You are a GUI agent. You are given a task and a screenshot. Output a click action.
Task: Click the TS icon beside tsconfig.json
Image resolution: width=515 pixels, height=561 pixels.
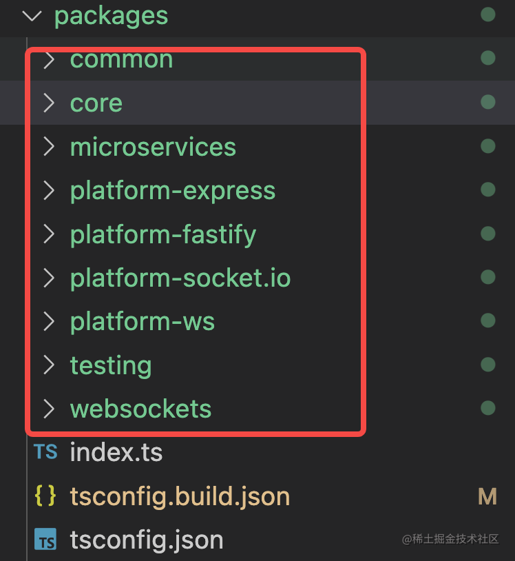pyautogui.click(x=45, y=540)
